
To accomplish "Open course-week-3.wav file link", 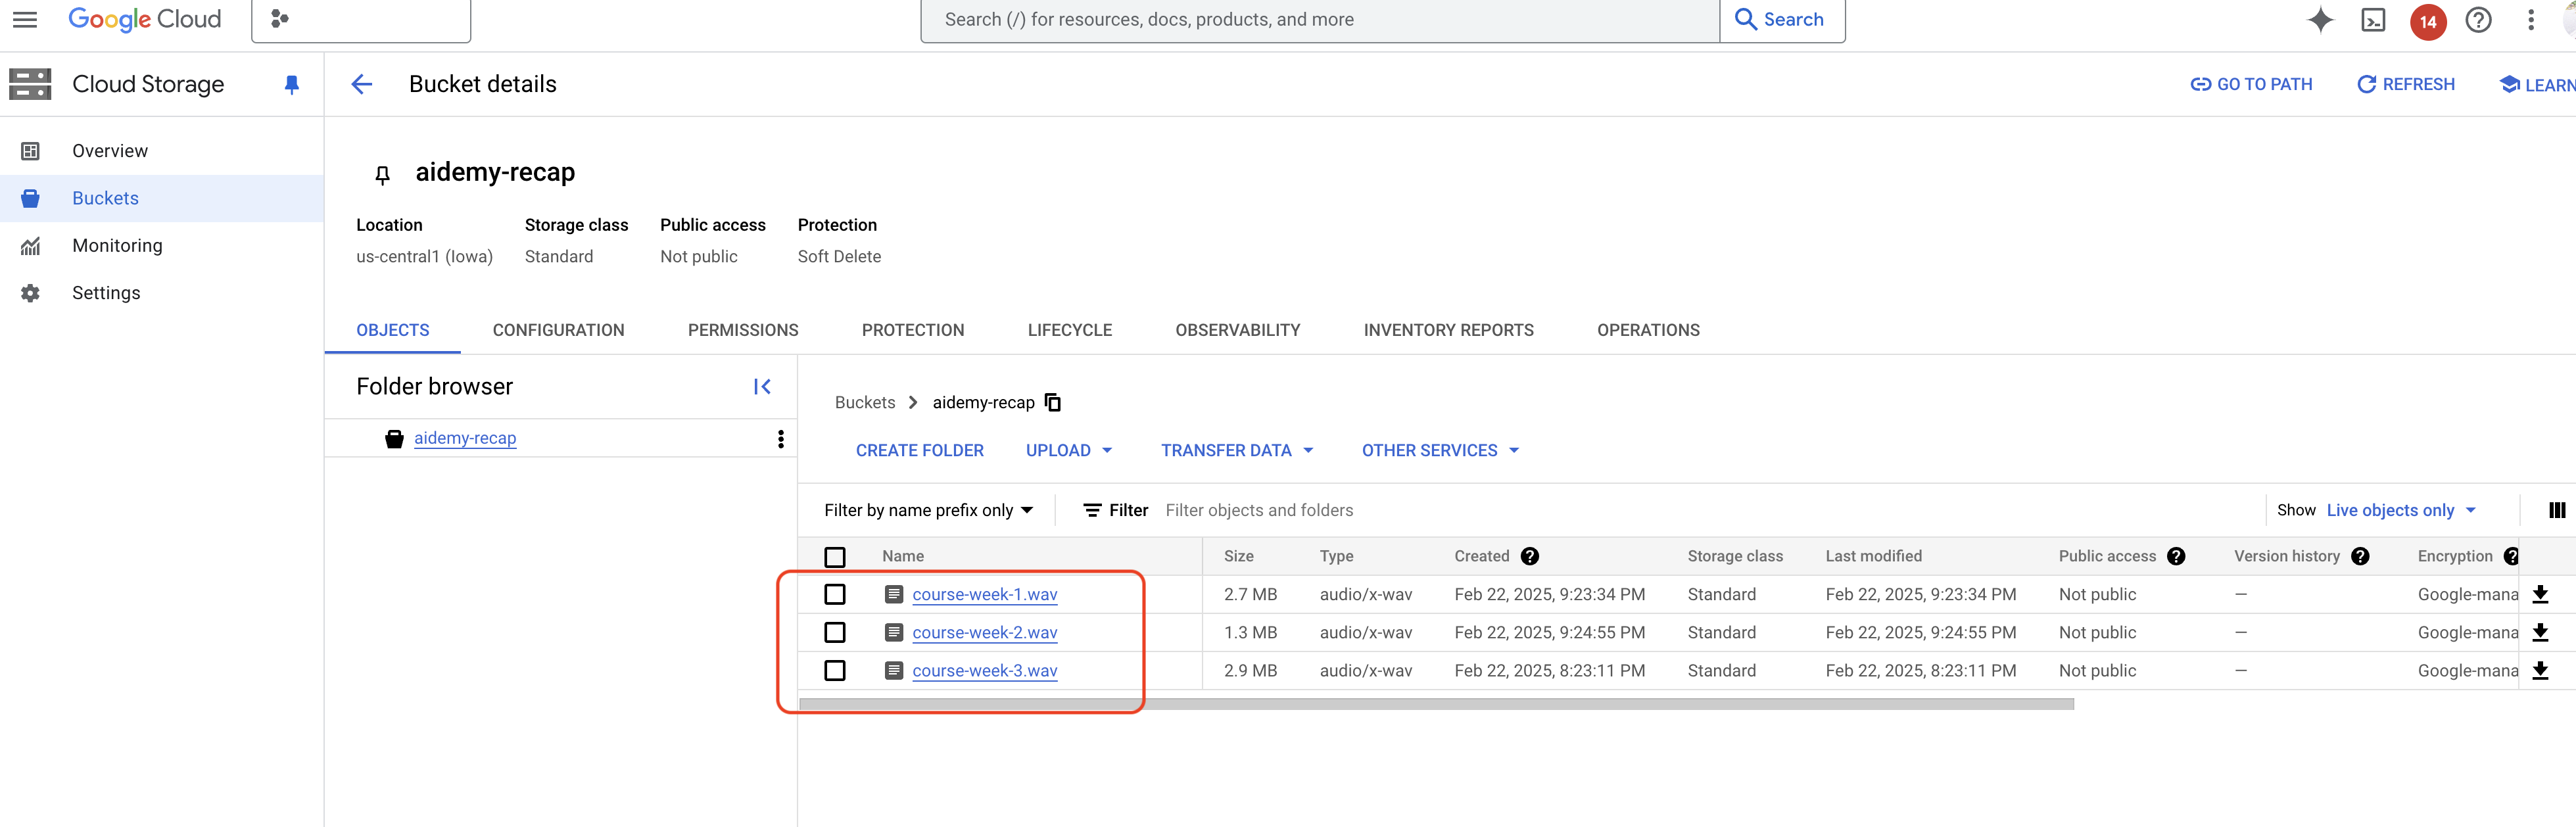I will pos(984,671).
